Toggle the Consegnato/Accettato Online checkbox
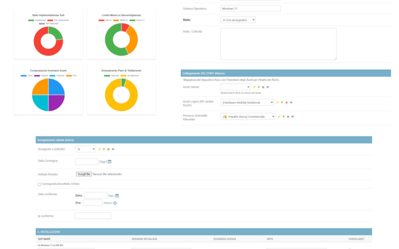Image resolution: width=399 pixels, height=249 pixels. click(39, 184)
